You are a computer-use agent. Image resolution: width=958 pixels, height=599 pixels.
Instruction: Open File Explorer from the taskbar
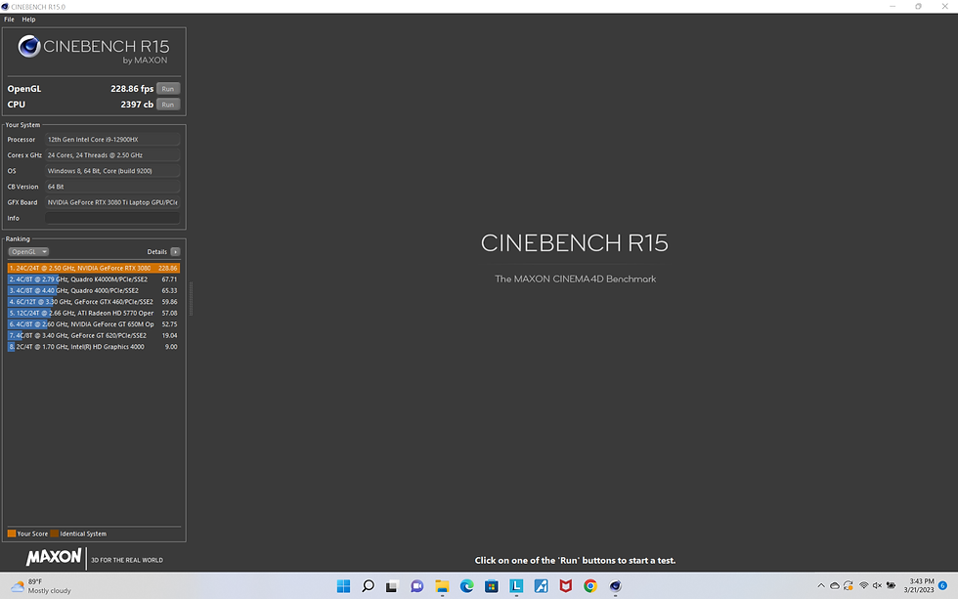(x=442, y=586)
